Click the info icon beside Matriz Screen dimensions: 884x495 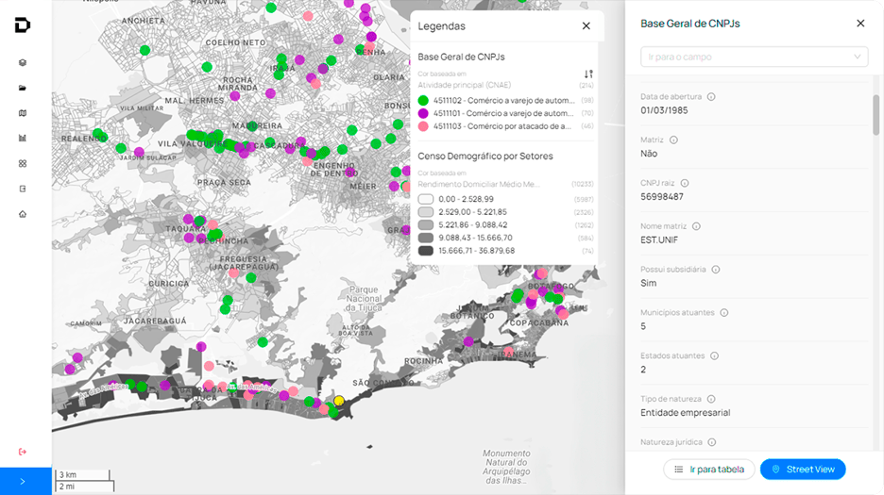[x=673, y=140]
